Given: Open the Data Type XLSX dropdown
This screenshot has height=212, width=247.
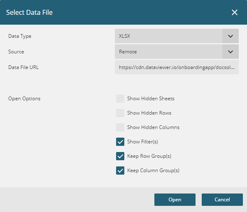Looking at the screenshot, I should tap(177, 36).
